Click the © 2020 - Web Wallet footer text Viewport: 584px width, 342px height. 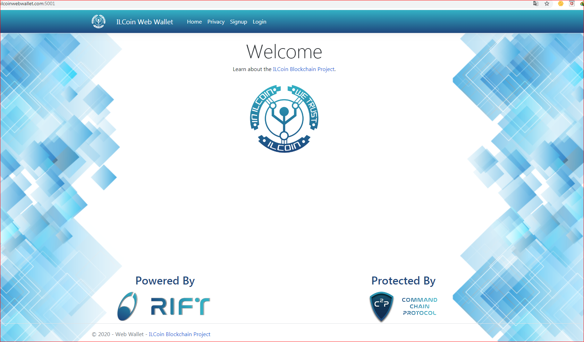pyautogui.click(x=118, y=334)
